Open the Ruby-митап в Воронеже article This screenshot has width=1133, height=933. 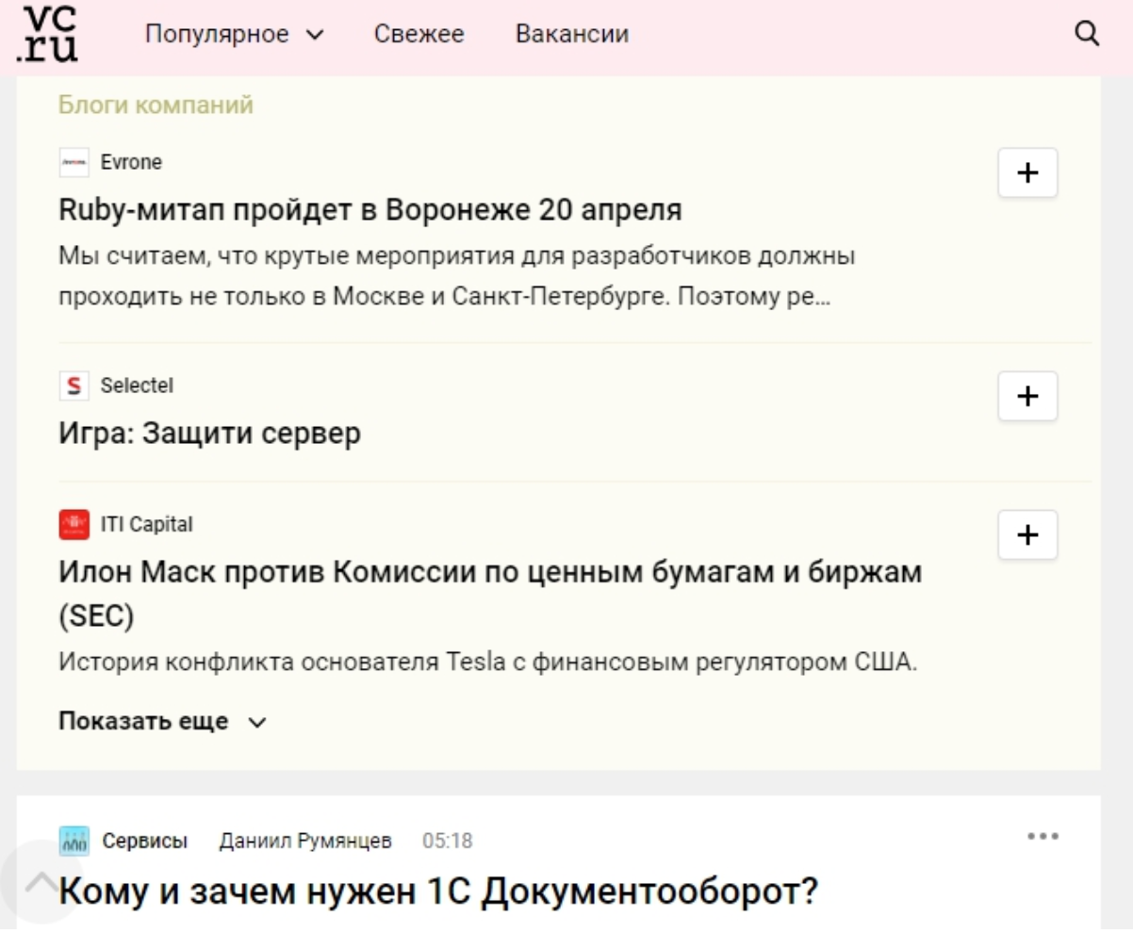[369, 209]
